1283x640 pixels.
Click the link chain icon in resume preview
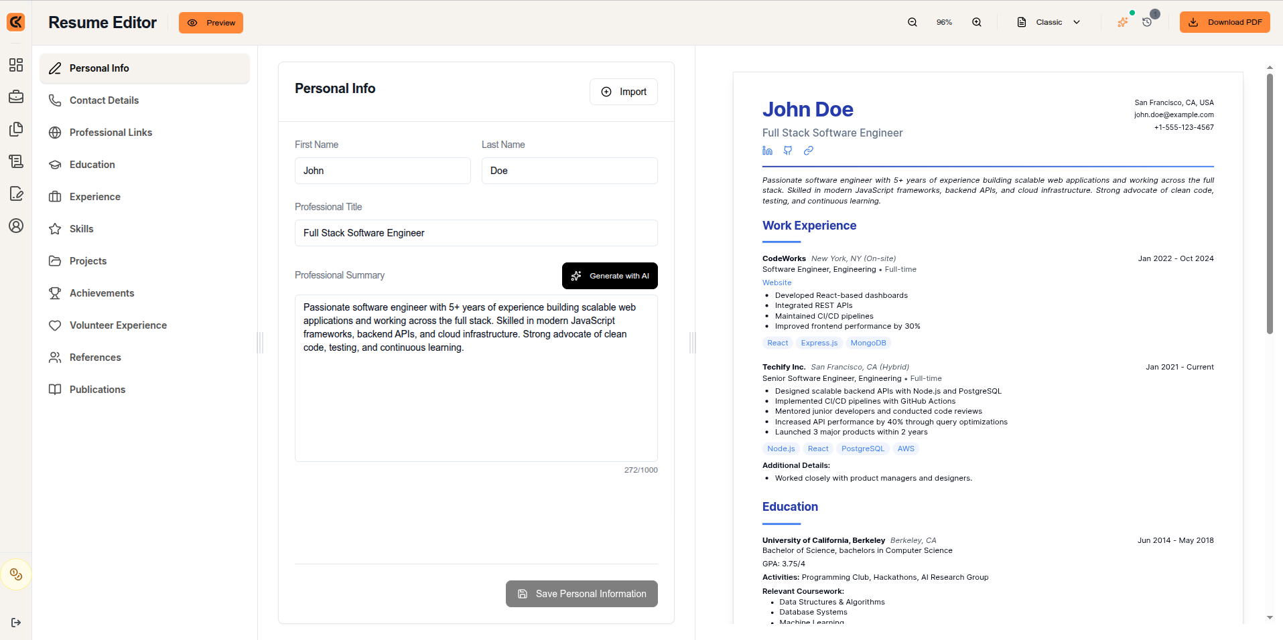[809, 151]
